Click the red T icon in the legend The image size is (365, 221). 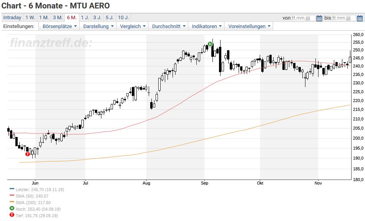(x=12, y=215)
